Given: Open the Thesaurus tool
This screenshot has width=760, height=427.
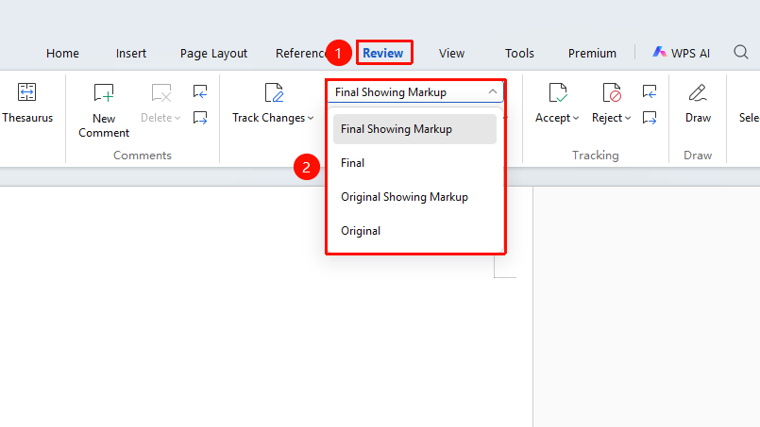Looking at the screenshot, I should coord(27,103).
